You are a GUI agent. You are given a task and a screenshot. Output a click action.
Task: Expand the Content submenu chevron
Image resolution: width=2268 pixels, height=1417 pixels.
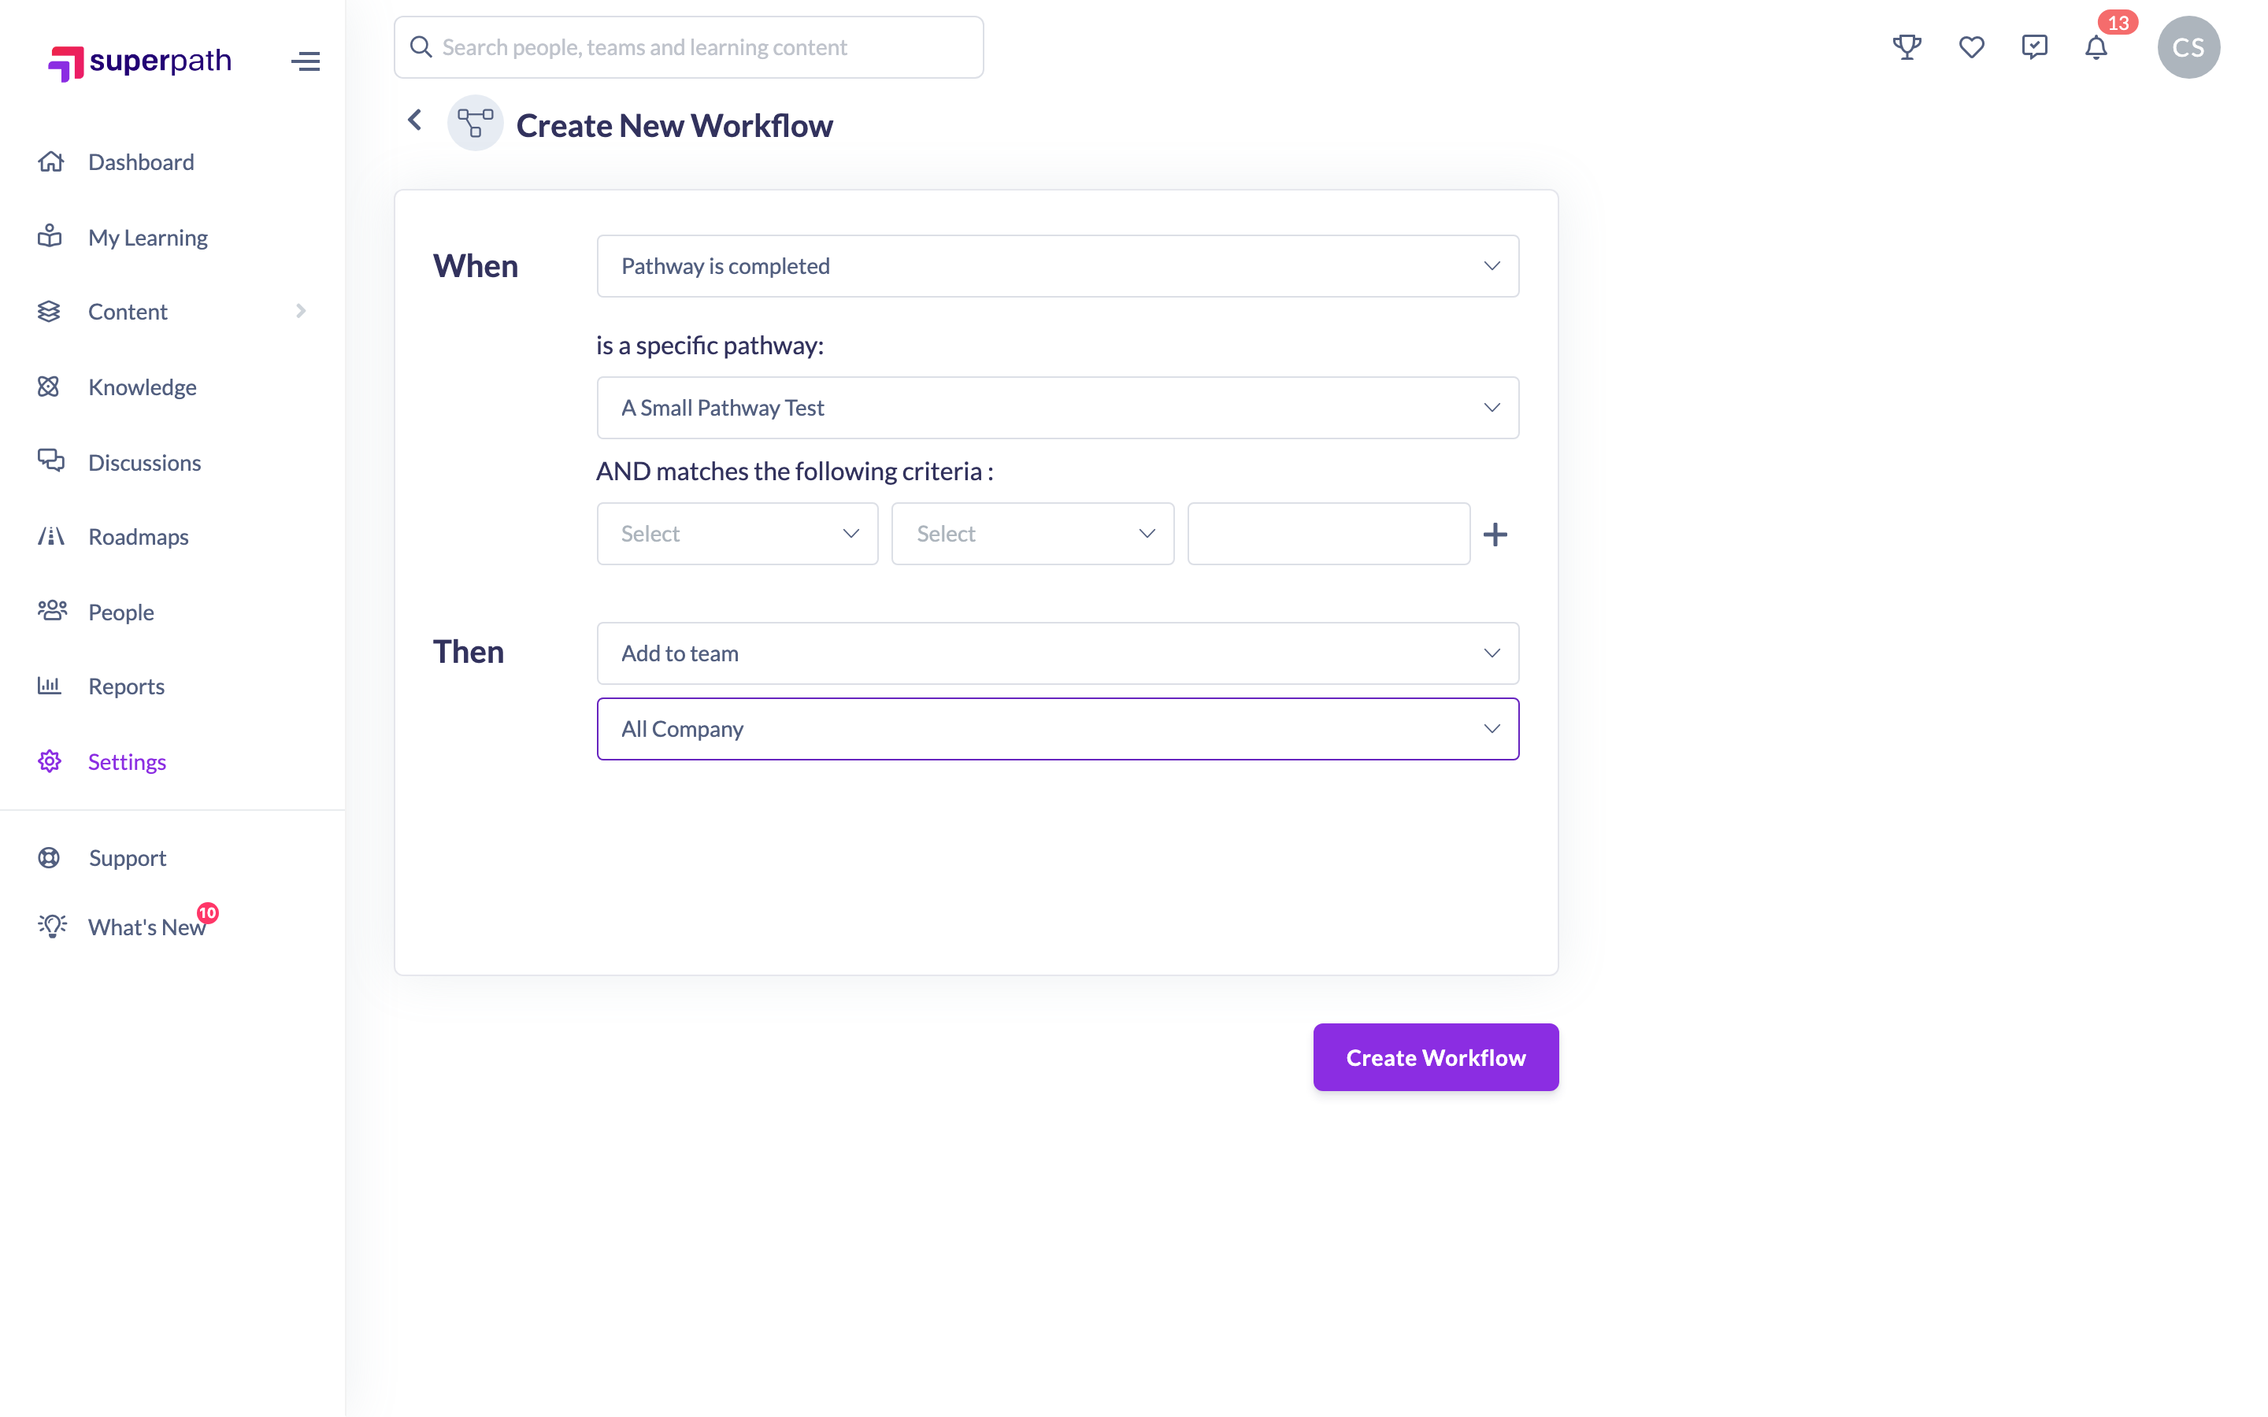[x=301, y=311]
